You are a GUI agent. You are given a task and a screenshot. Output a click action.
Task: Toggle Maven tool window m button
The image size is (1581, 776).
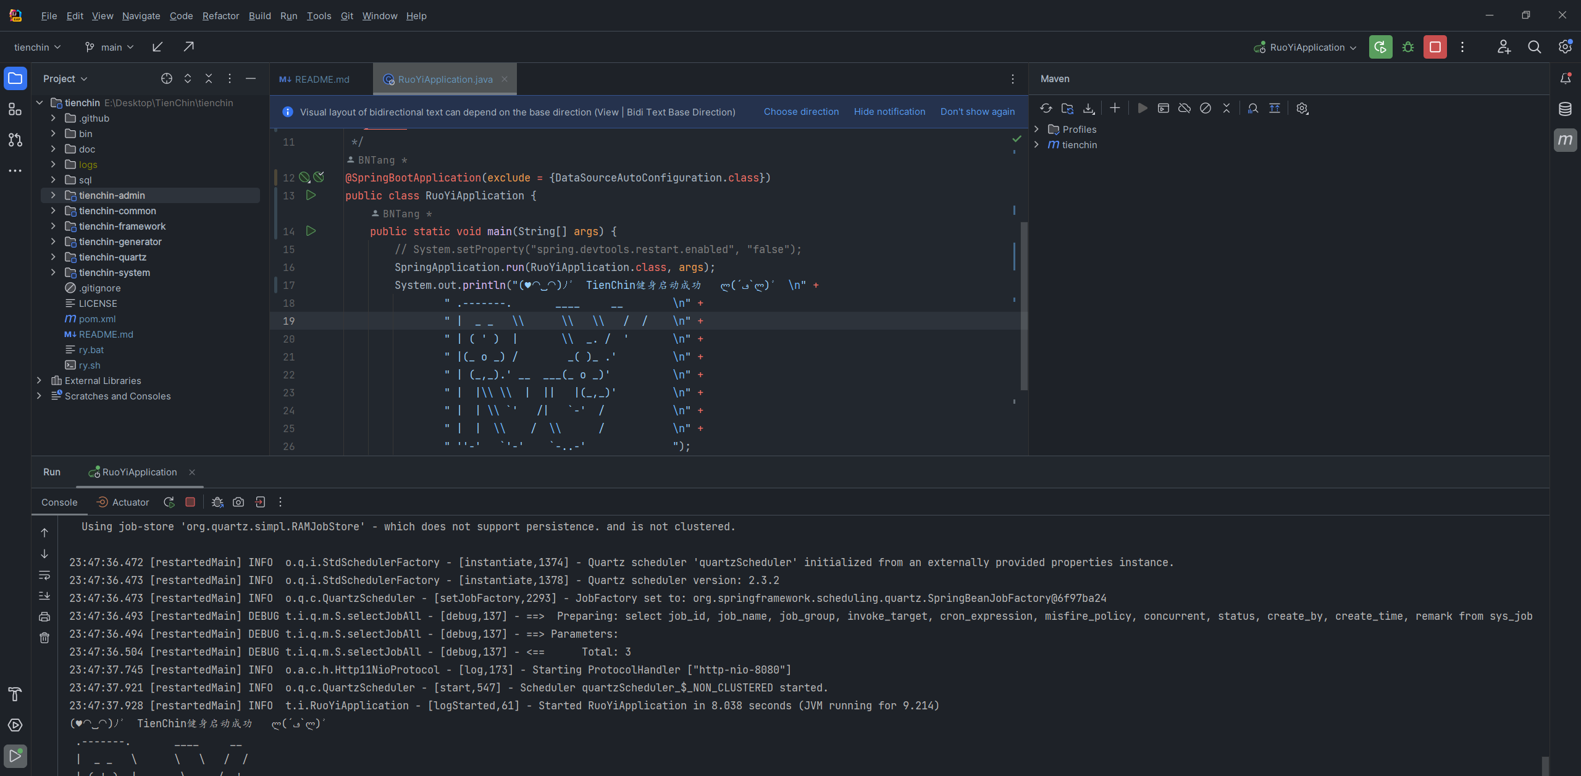[x=1565, y=140]
